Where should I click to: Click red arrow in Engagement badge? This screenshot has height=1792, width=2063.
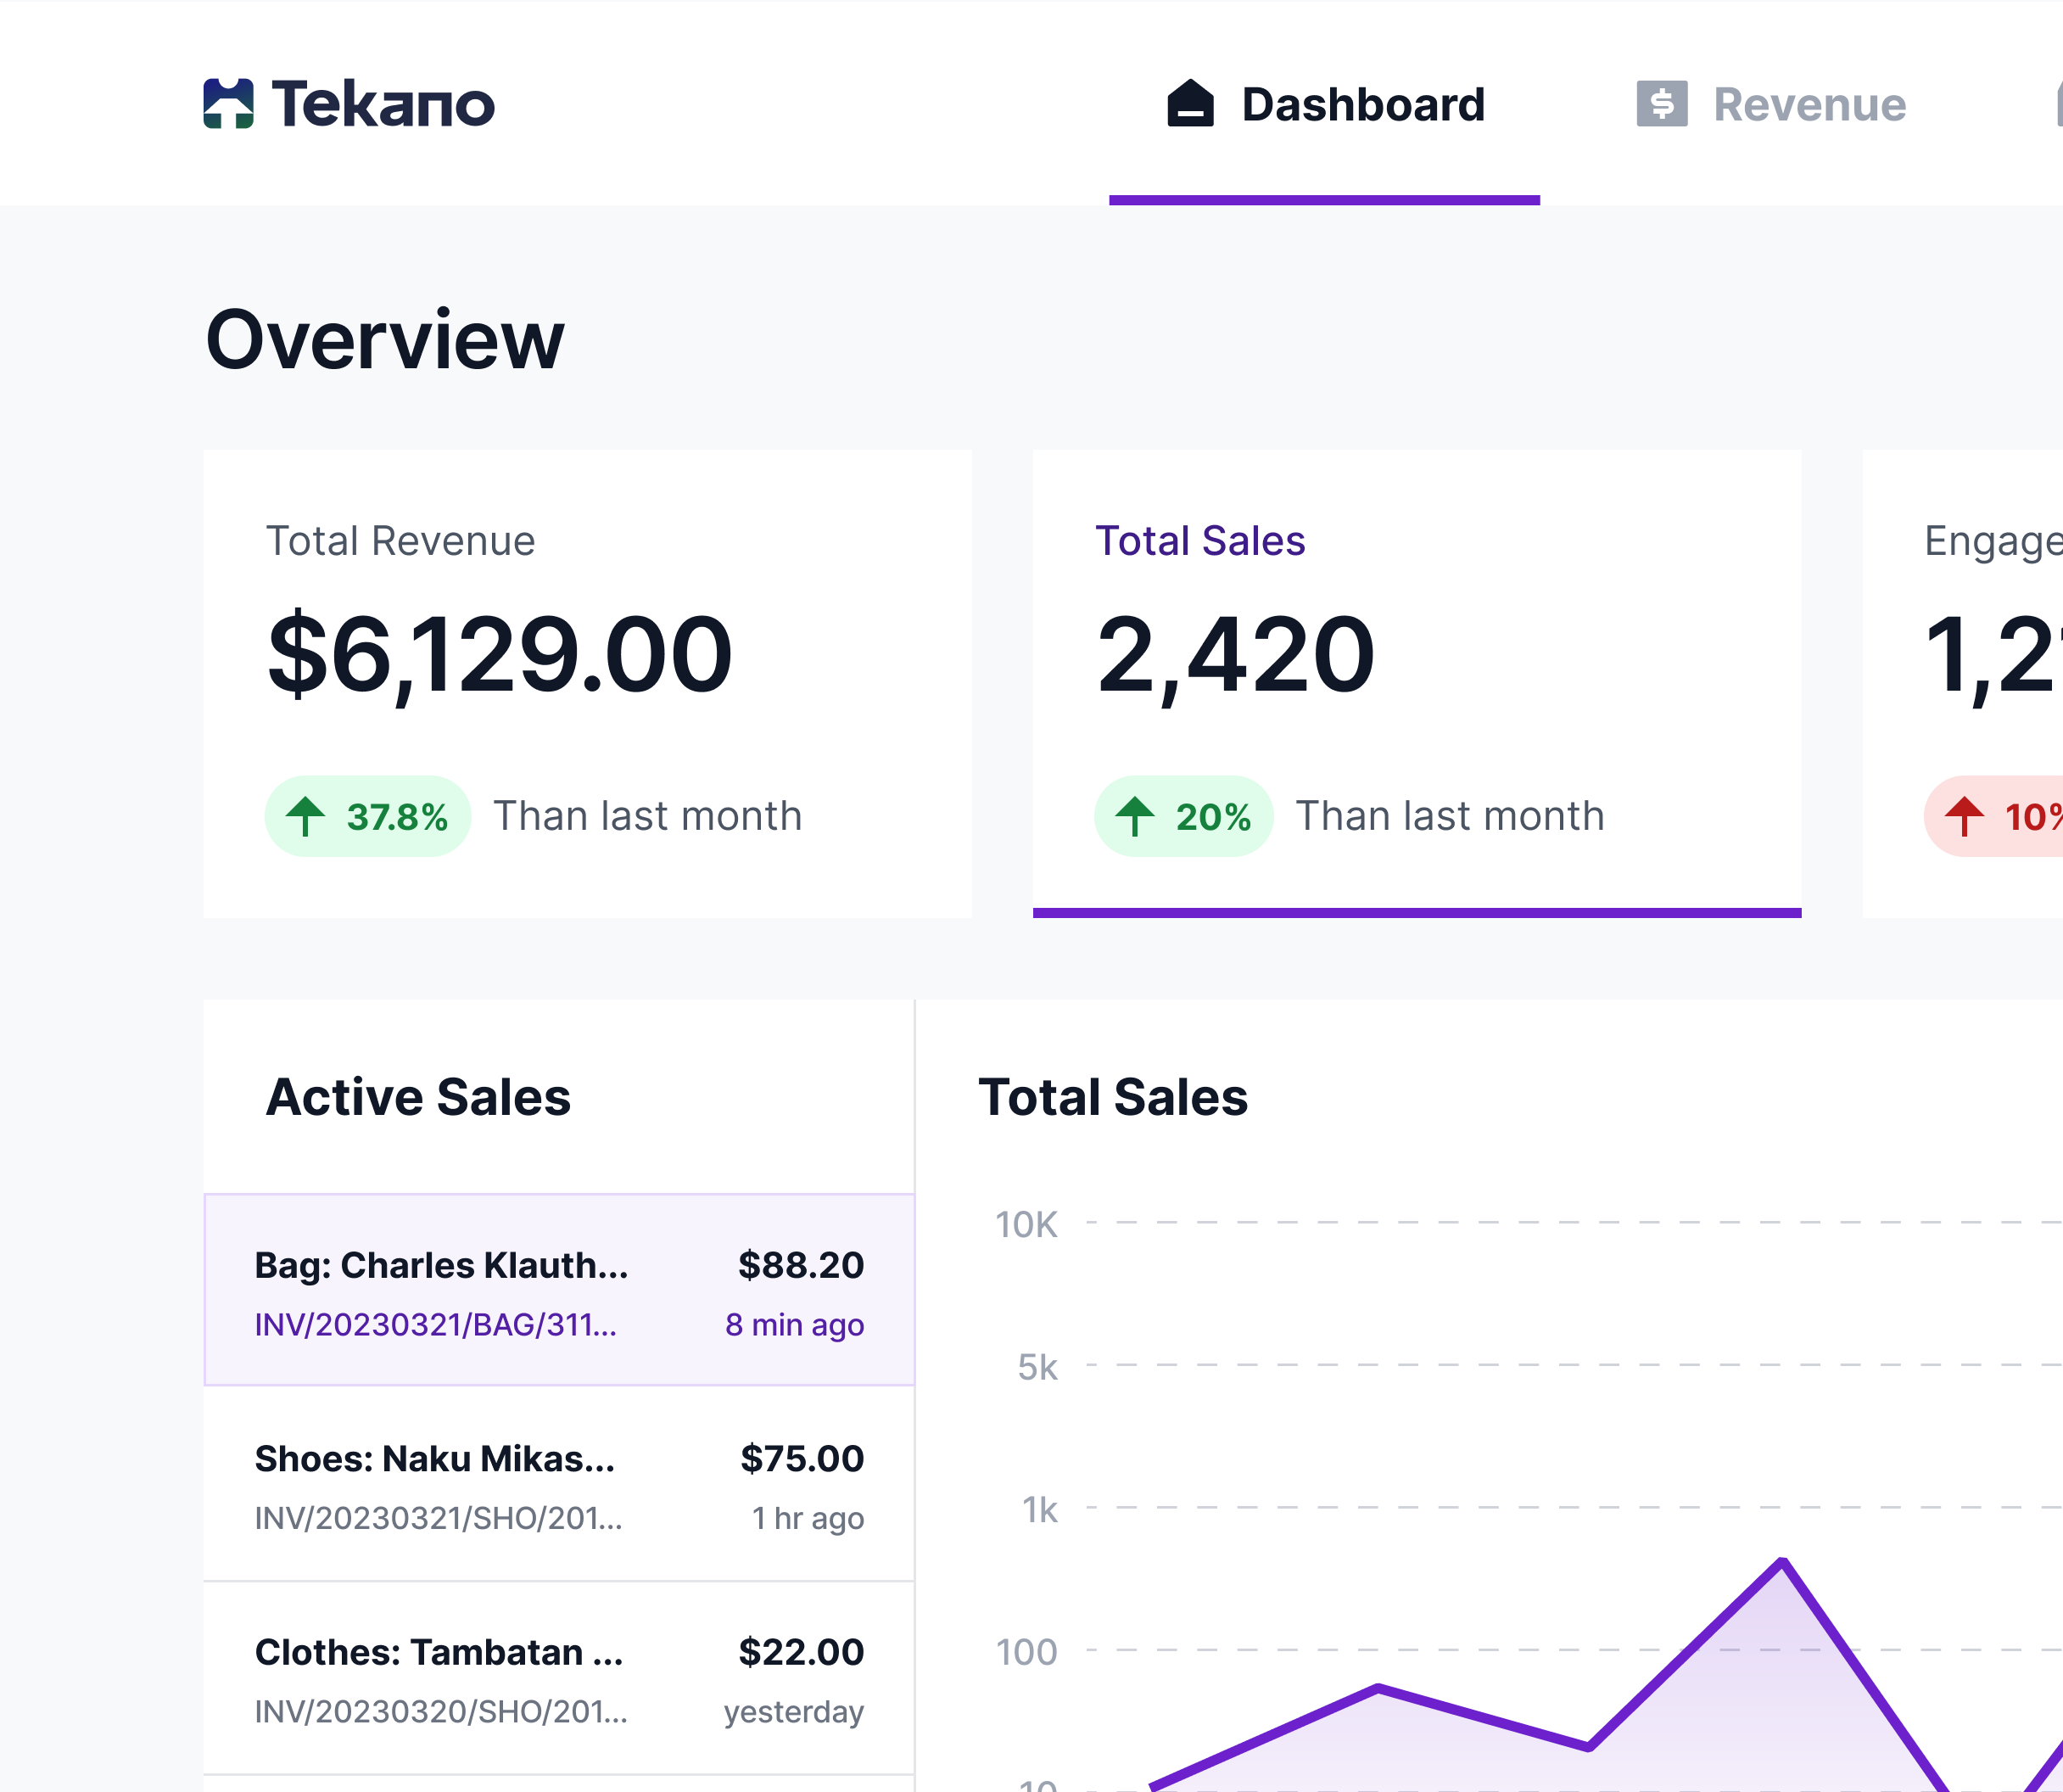coord(1963,816)
